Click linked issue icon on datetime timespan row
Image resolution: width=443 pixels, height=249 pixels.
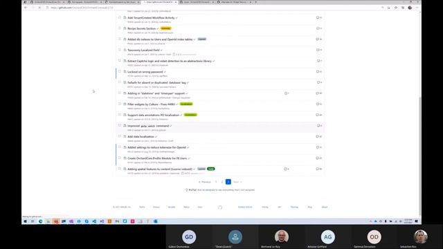[287, 93]
